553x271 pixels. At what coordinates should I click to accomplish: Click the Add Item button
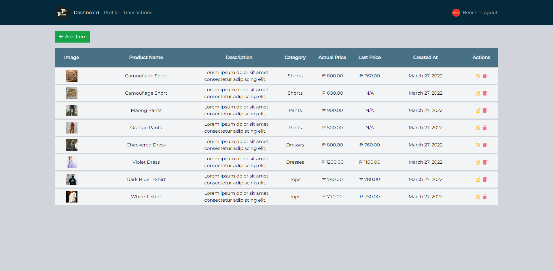pyautogui.click(x=73, y=37)
